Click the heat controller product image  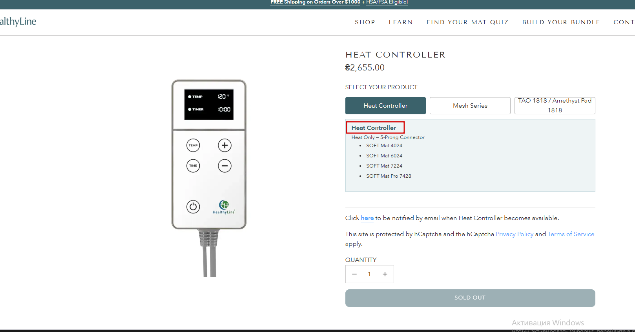click(x=209, y=178)
